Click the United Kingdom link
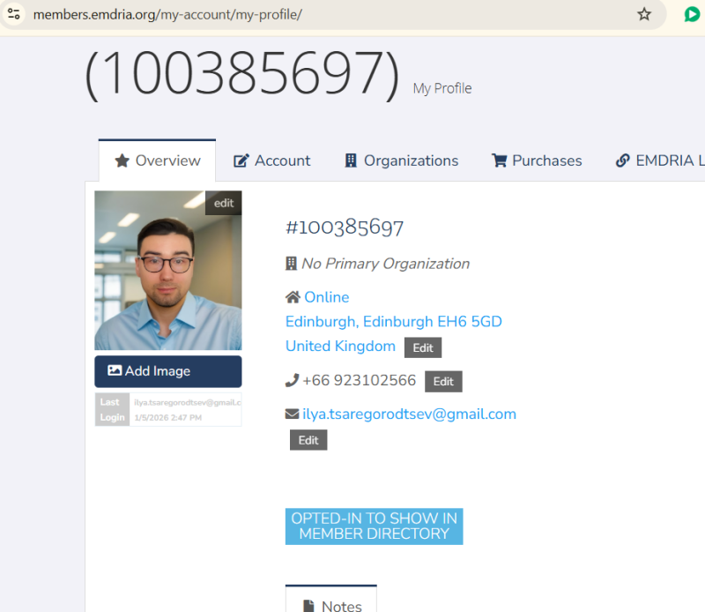The height and width of the screenshot is (612, 705). (x=340, y=346)
